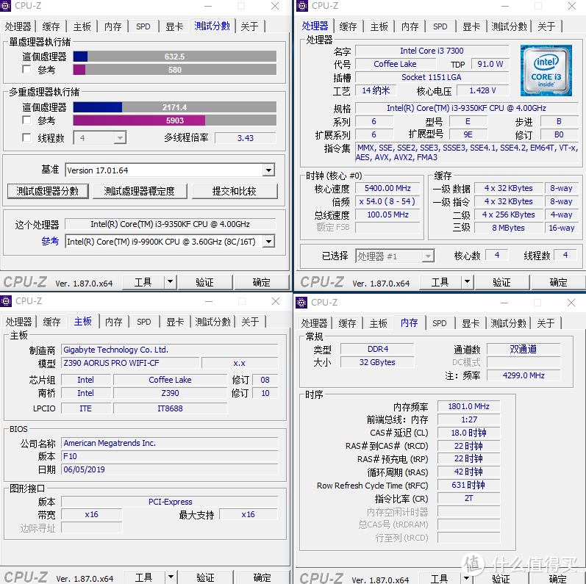This screenshot has height=584, width=586.
Task: Open 显卡 tab in the memory window
Action: (x=471, y=323)
